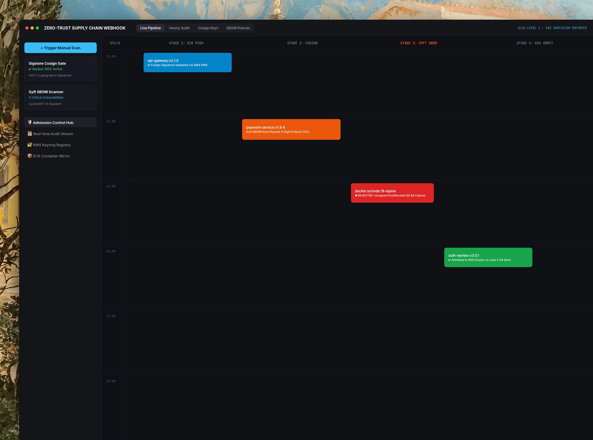Open the Hourly Audit tab

pos(179,28)
